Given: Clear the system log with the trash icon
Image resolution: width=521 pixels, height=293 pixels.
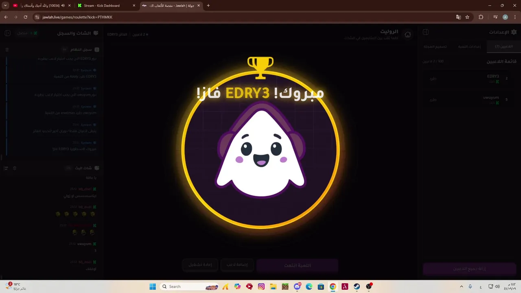Looking at the screenshot, I should 7,49.
